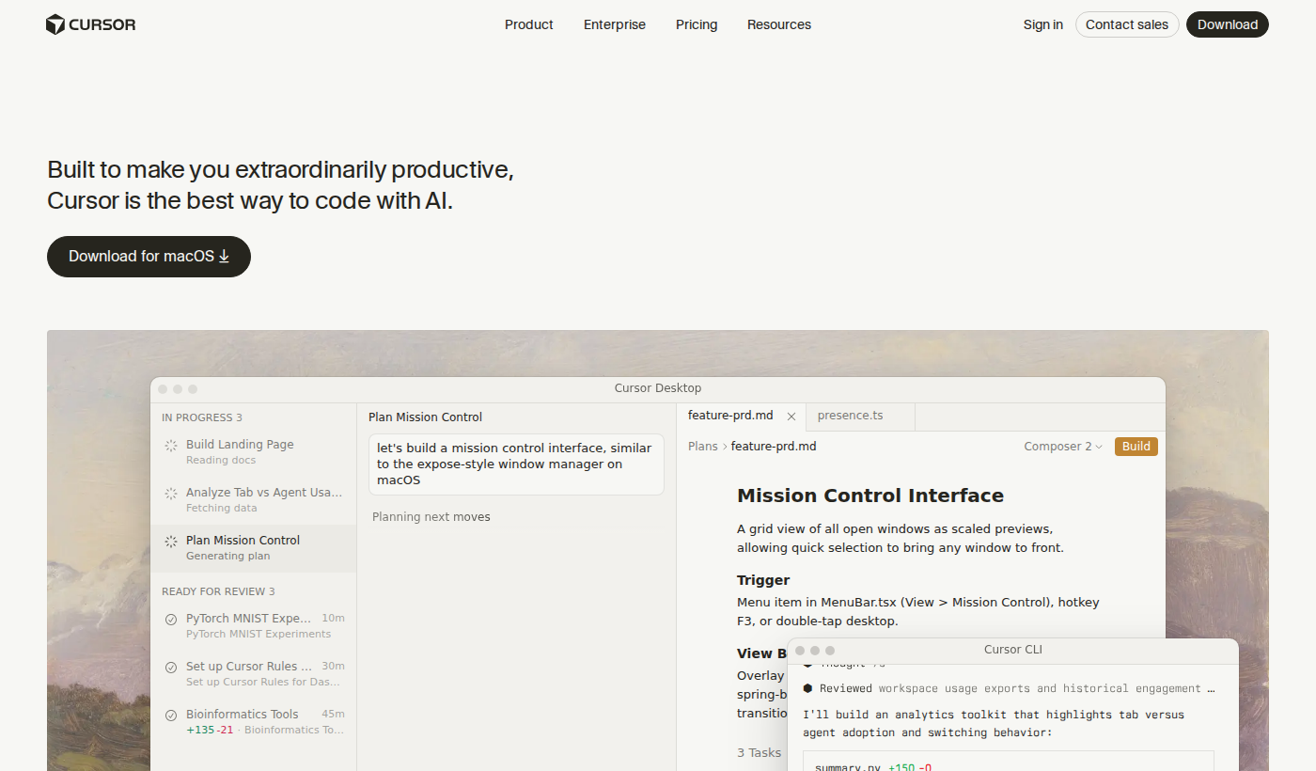
Task: Click the orange Build button
Action: pyautogui.click(x=1136, y=447)
